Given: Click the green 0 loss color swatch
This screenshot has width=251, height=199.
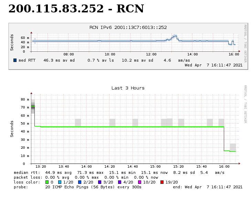Looking at the screenshot, I should click(47, 182).
